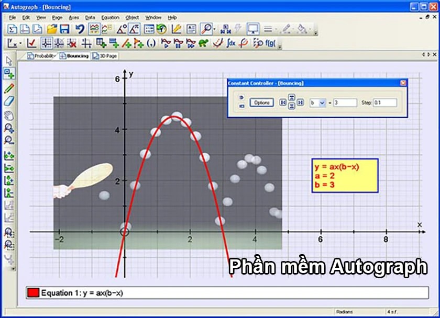The image size is (440, 318).
Task: Click the pause plotting icon
Action: 178,43
